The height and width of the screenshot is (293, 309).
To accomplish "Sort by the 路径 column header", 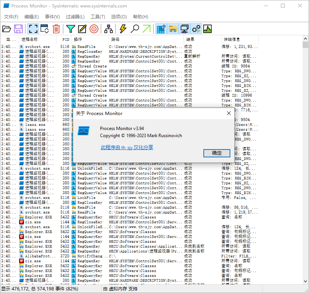I will pyautogui.click(x=146, y=39).
